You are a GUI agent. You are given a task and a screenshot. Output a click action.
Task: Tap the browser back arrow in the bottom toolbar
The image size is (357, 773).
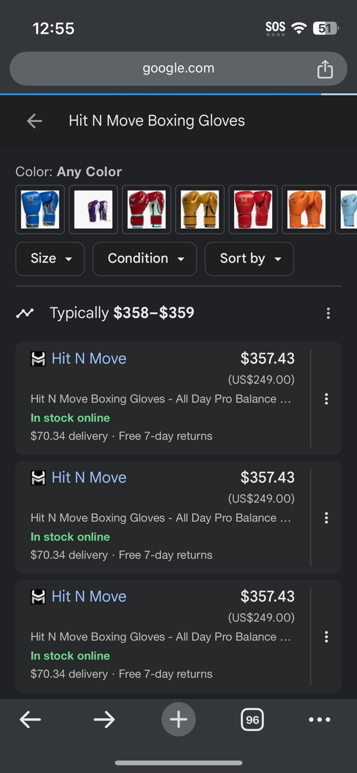(x=30, y=720)
